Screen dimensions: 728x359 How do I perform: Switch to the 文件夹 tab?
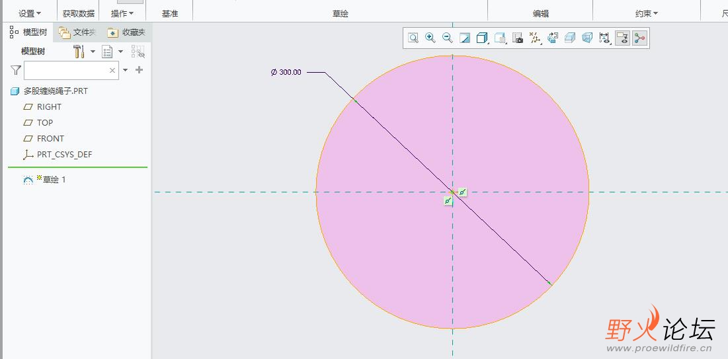77,32
